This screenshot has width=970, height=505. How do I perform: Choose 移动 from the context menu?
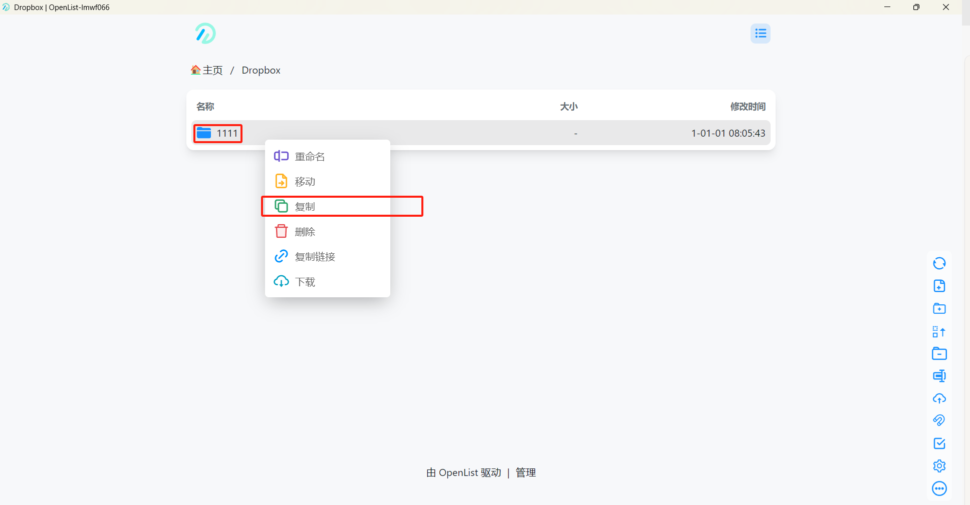[x=328, y=182]
